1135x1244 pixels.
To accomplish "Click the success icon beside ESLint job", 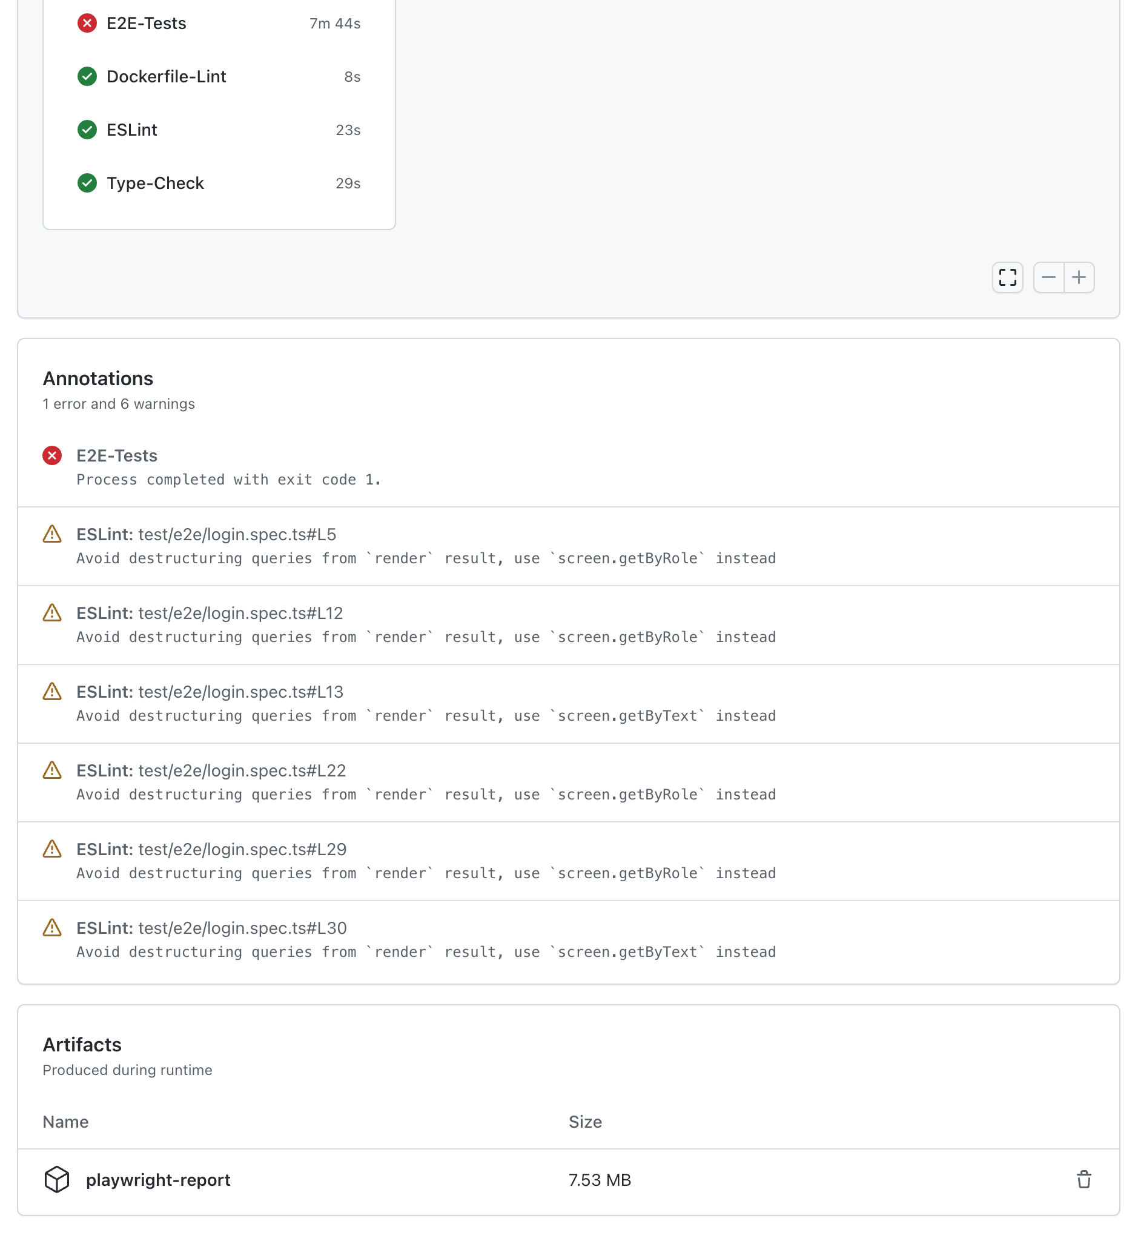I will 87,130.
